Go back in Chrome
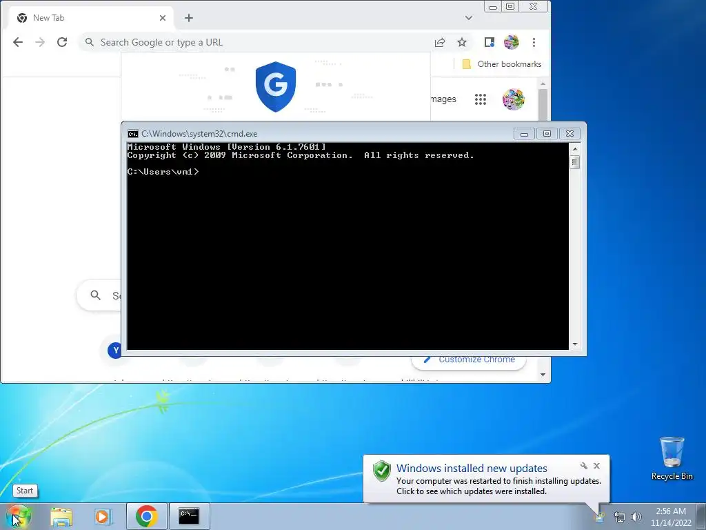This screenshot has width=706, height=530. (17, 42)
